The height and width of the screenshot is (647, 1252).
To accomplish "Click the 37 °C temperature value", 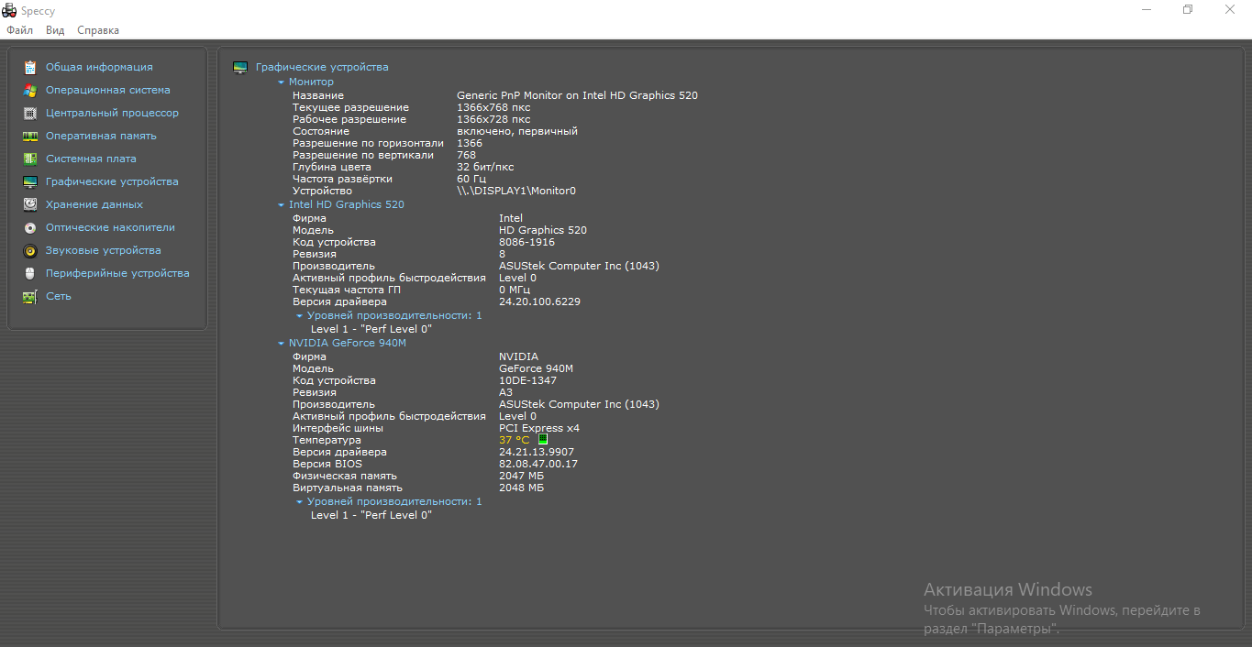I will (514, 440).
